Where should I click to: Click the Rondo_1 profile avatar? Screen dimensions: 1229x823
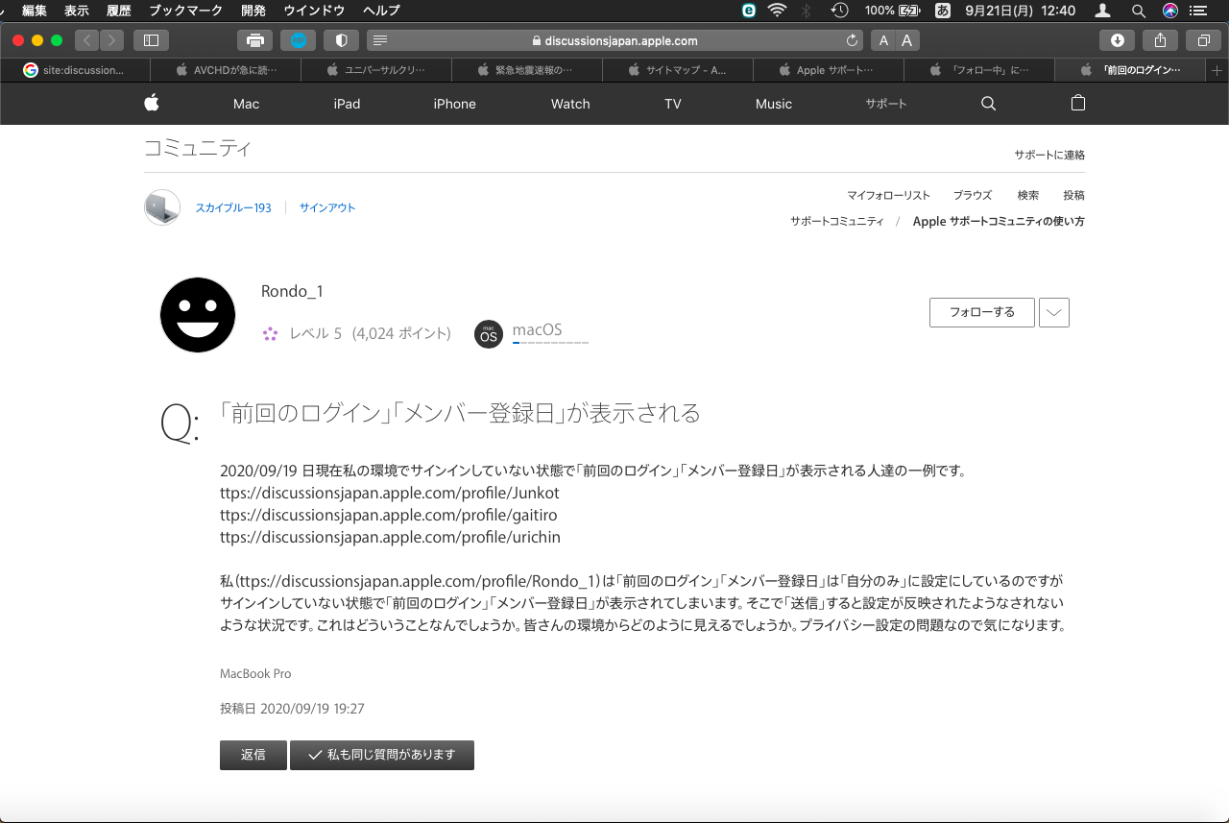click(x=198, y=315)
